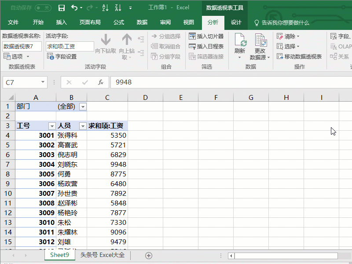The height and width of the screenshot is (264, 352).
Task: Switch to Sheet9 tab
Action: pos(59,255)
